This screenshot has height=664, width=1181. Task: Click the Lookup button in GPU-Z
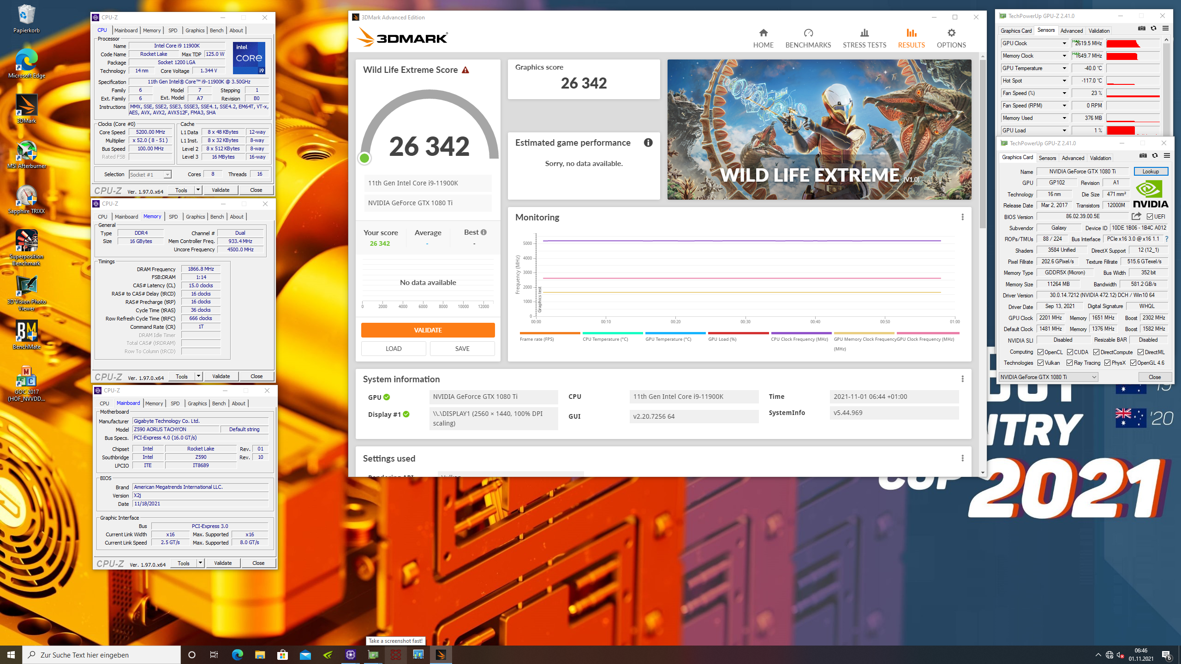coord(1151,172)
